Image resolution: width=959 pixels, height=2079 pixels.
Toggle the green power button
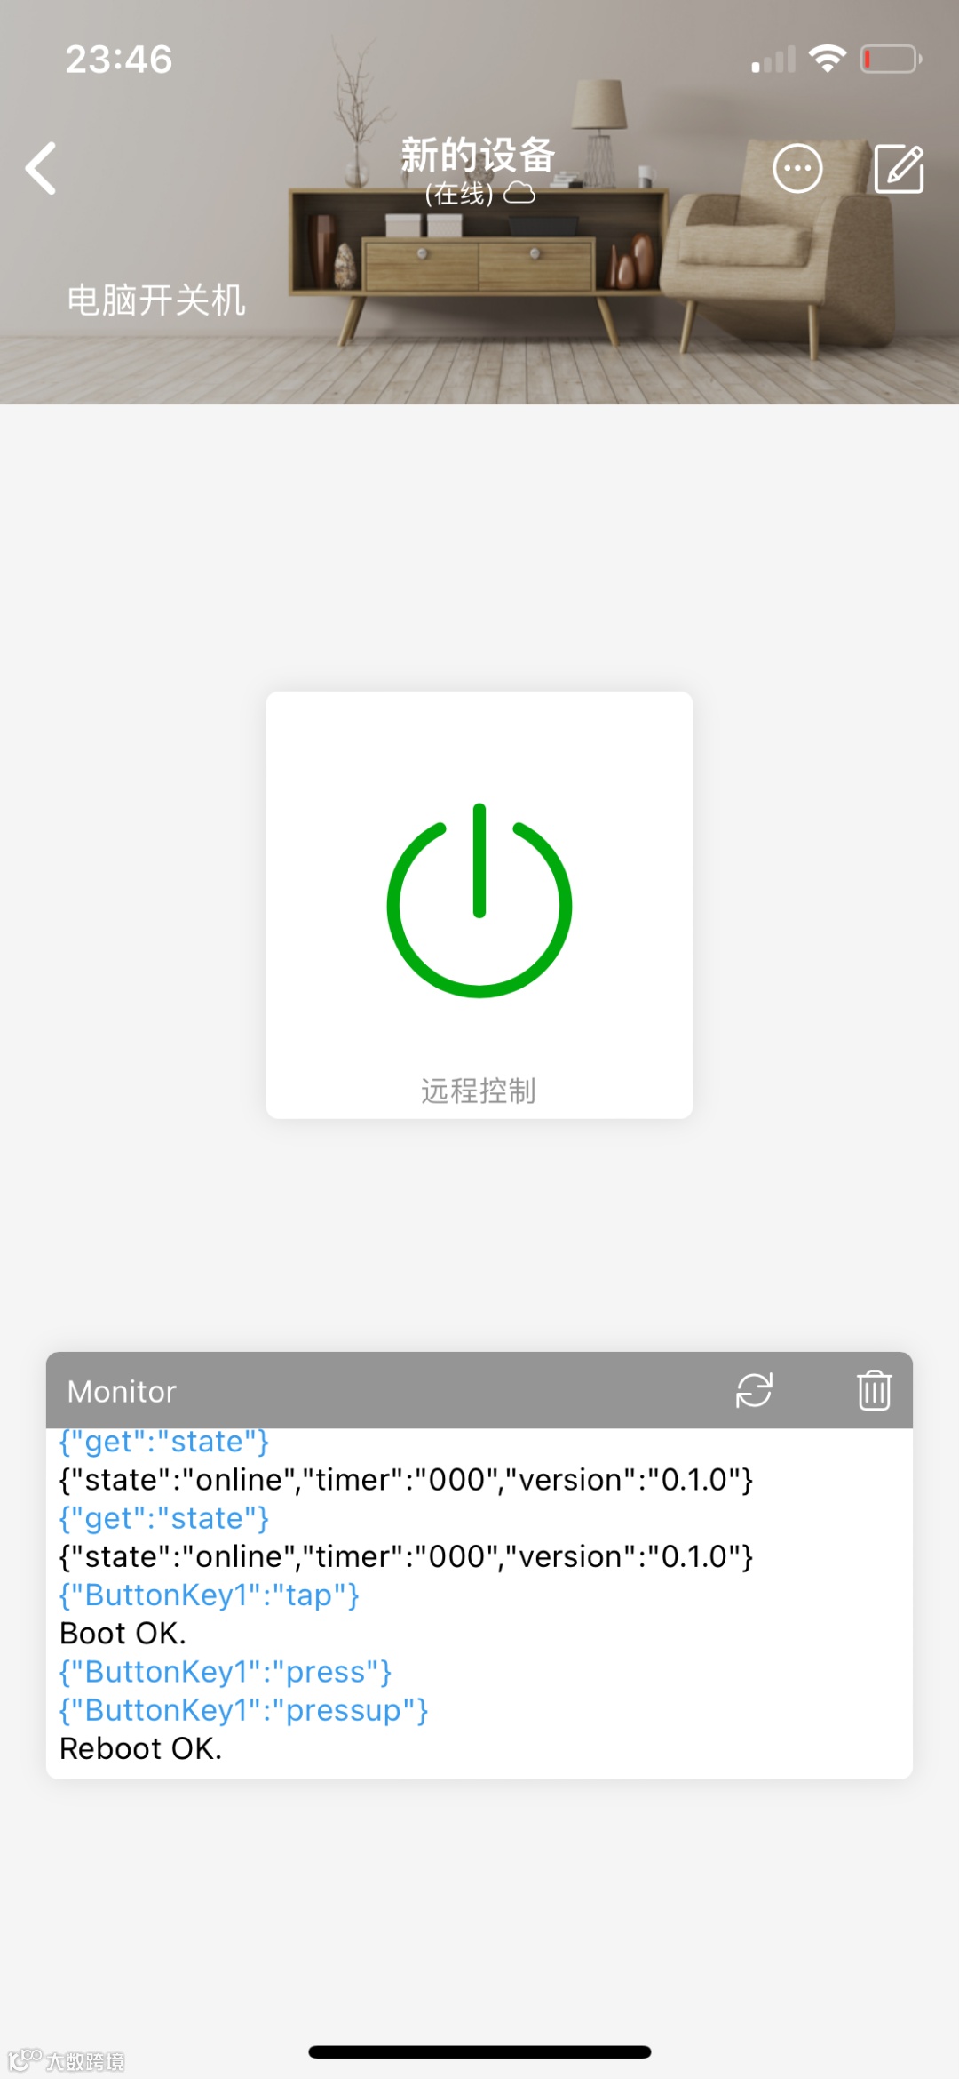pos(479,900)
